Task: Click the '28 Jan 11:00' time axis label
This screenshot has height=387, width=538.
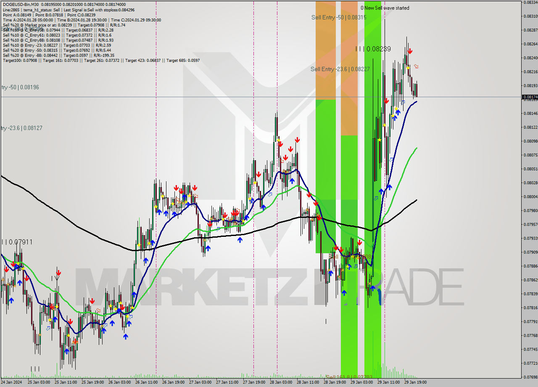Action: [x=308, y=382]
